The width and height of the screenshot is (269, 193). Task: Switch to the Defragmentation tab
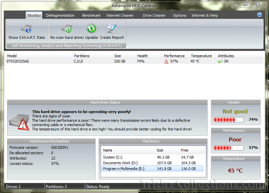[60, 15]
